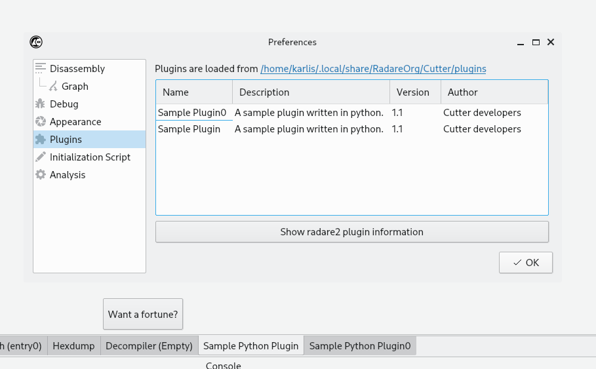Select the Plugins category
This screenshot has width=596, height=369.
[x=89, y=140]
